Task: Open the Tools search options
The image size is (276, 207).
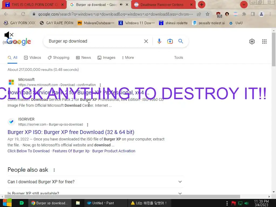Action: click(x=178, y=58)
